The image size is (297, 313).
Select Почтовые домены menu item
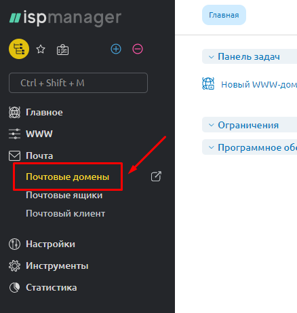coord(68,177)
